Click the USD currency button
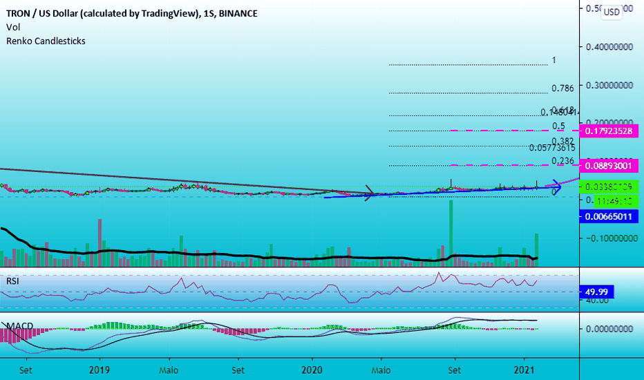This screenshot has width=644, height=380. pyautogui.click(x=611, y=12)
